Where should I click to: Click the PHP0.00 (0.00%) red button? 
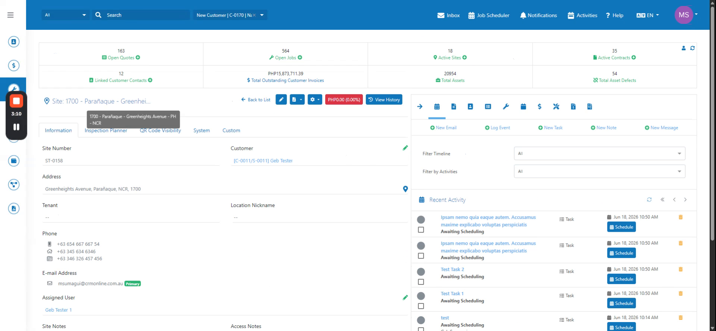click(344, 100)
